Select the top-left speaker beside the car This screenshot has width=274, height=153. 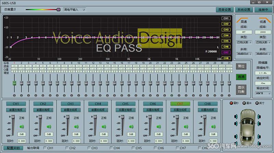click(x=236, y=117)
